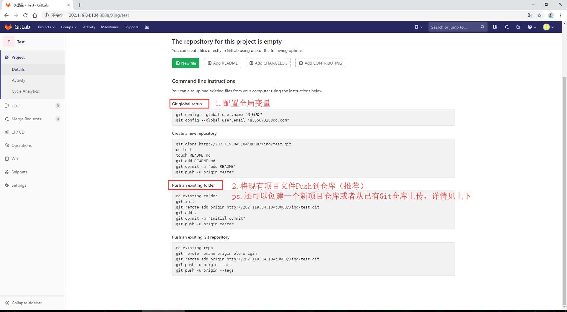The height and width of the screenshot is (312, 567).
Task: Open CI / CD in the sidebar
Action: (32, 132)
